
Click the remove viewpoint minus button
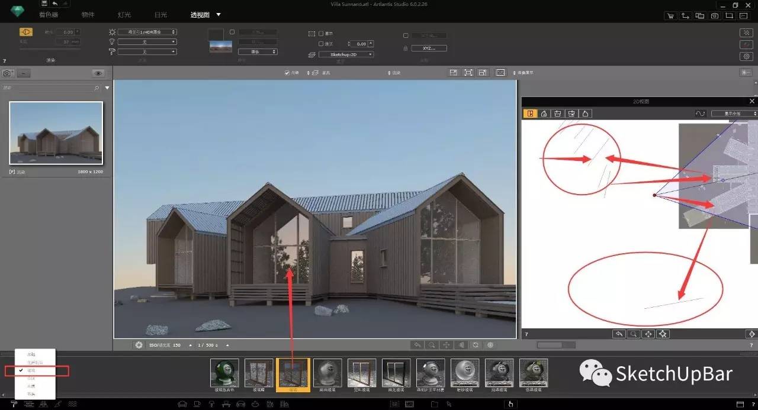pos(24,73)
